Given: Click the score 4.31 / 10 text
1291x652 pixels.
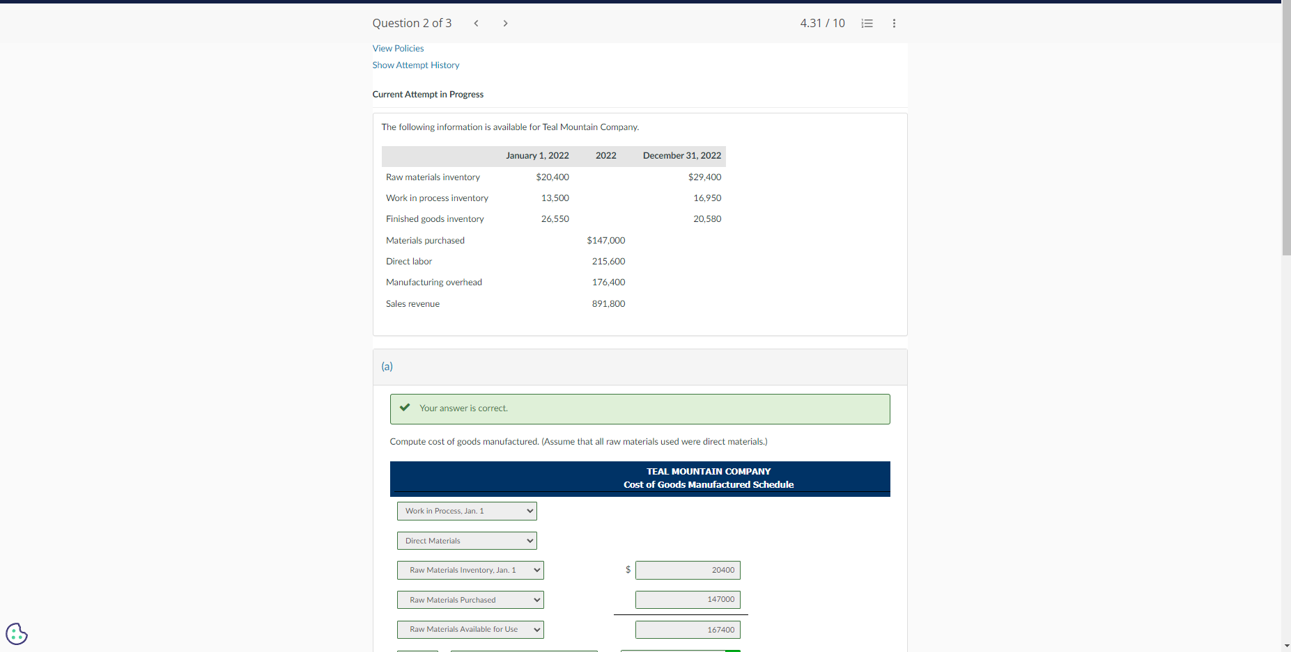Looking at the screenshot, I should coord(822,23).
